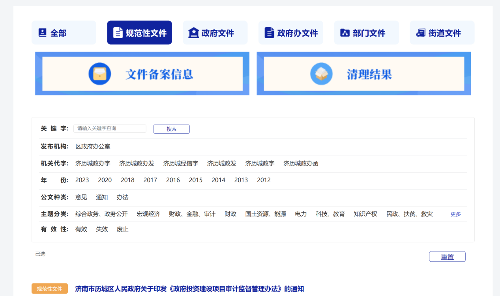Click the 搜索 button
Image resolution: width=500 pixels, height=296 pixels.
pos(172,129)
